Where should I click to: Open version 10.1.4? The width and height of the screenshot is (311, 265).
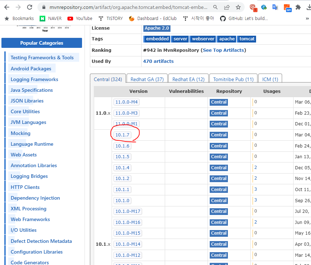click(x=122, y=168)
